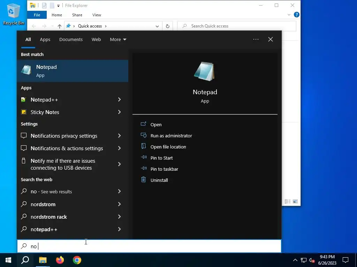Expand Notifications & actions settings arrow

pos(119,148)
